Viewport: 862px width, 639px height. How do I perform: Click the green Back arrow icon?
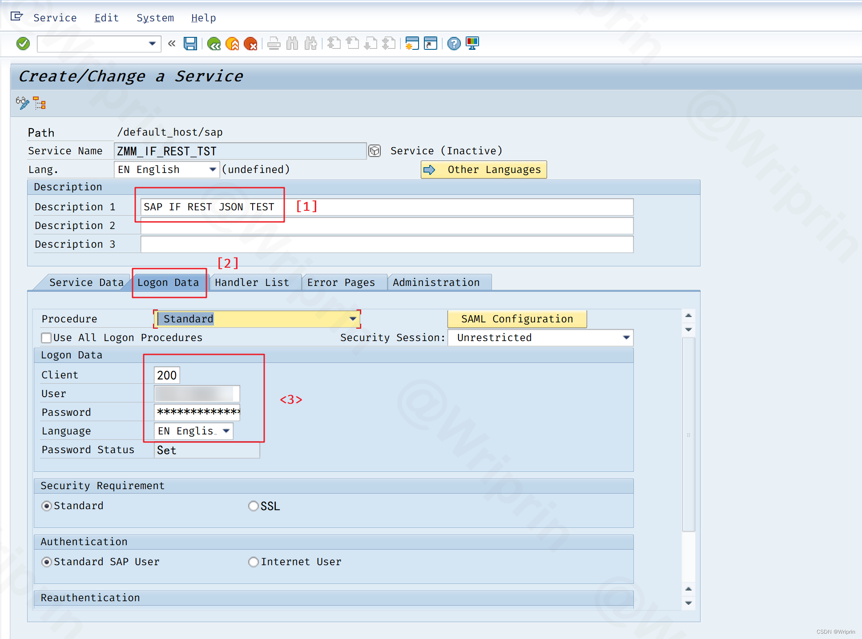214,44
